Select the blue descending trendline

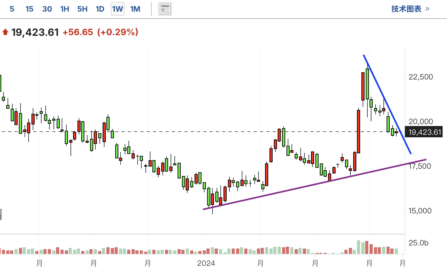click(x=387, y=104)
